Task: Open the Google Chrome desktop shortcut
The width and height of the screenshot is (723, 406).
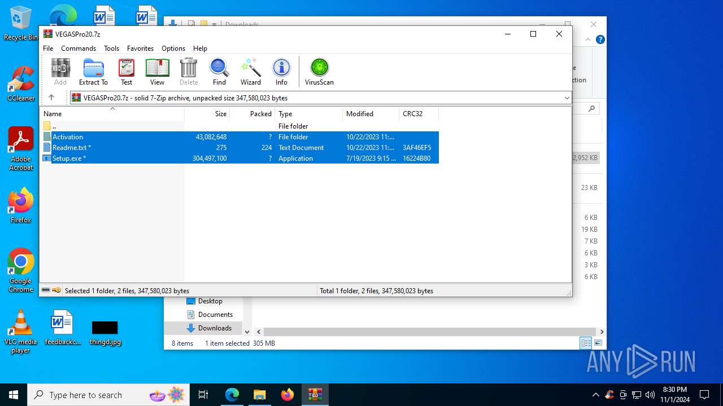Action: pos(21,271)
